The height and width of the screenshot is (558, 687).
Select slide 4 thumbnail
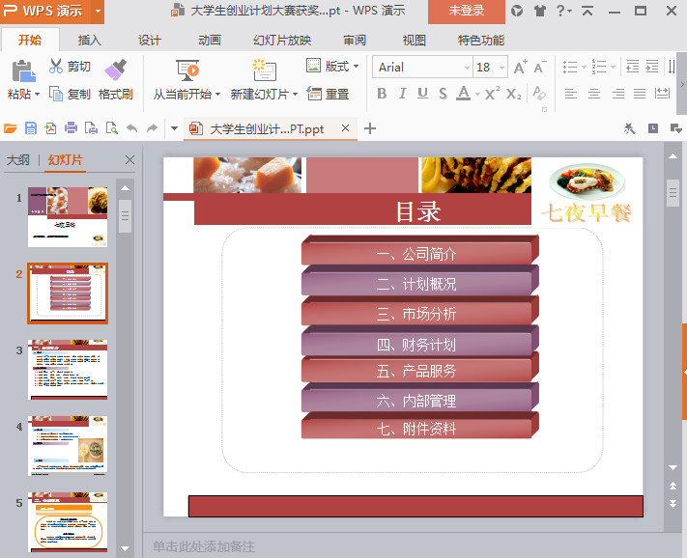(68, 445)
